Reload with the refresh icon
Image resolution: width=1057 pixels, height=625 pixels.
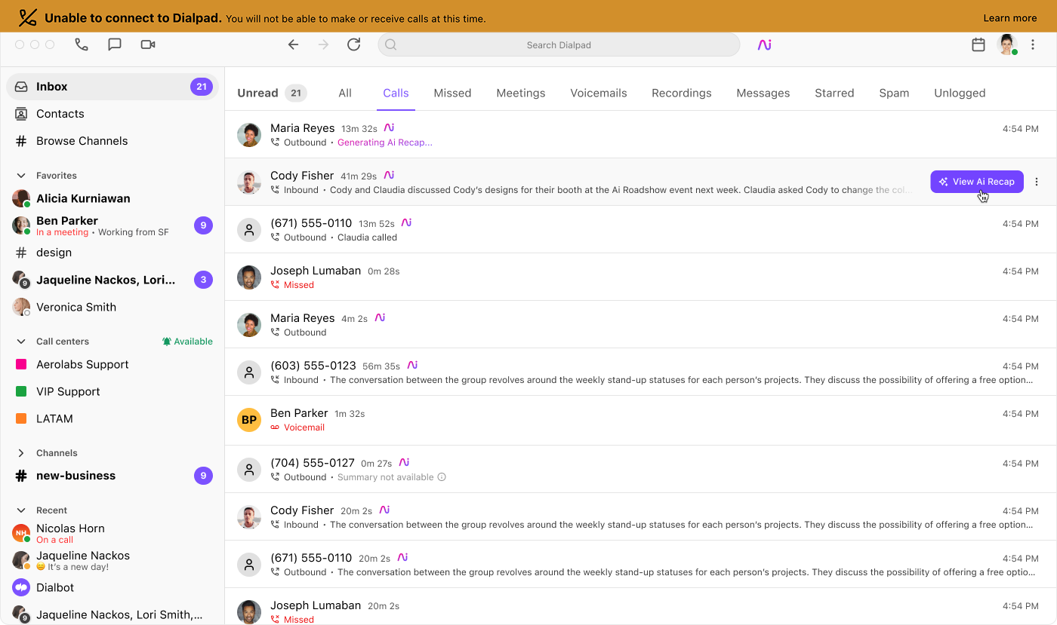coord(353,44)
